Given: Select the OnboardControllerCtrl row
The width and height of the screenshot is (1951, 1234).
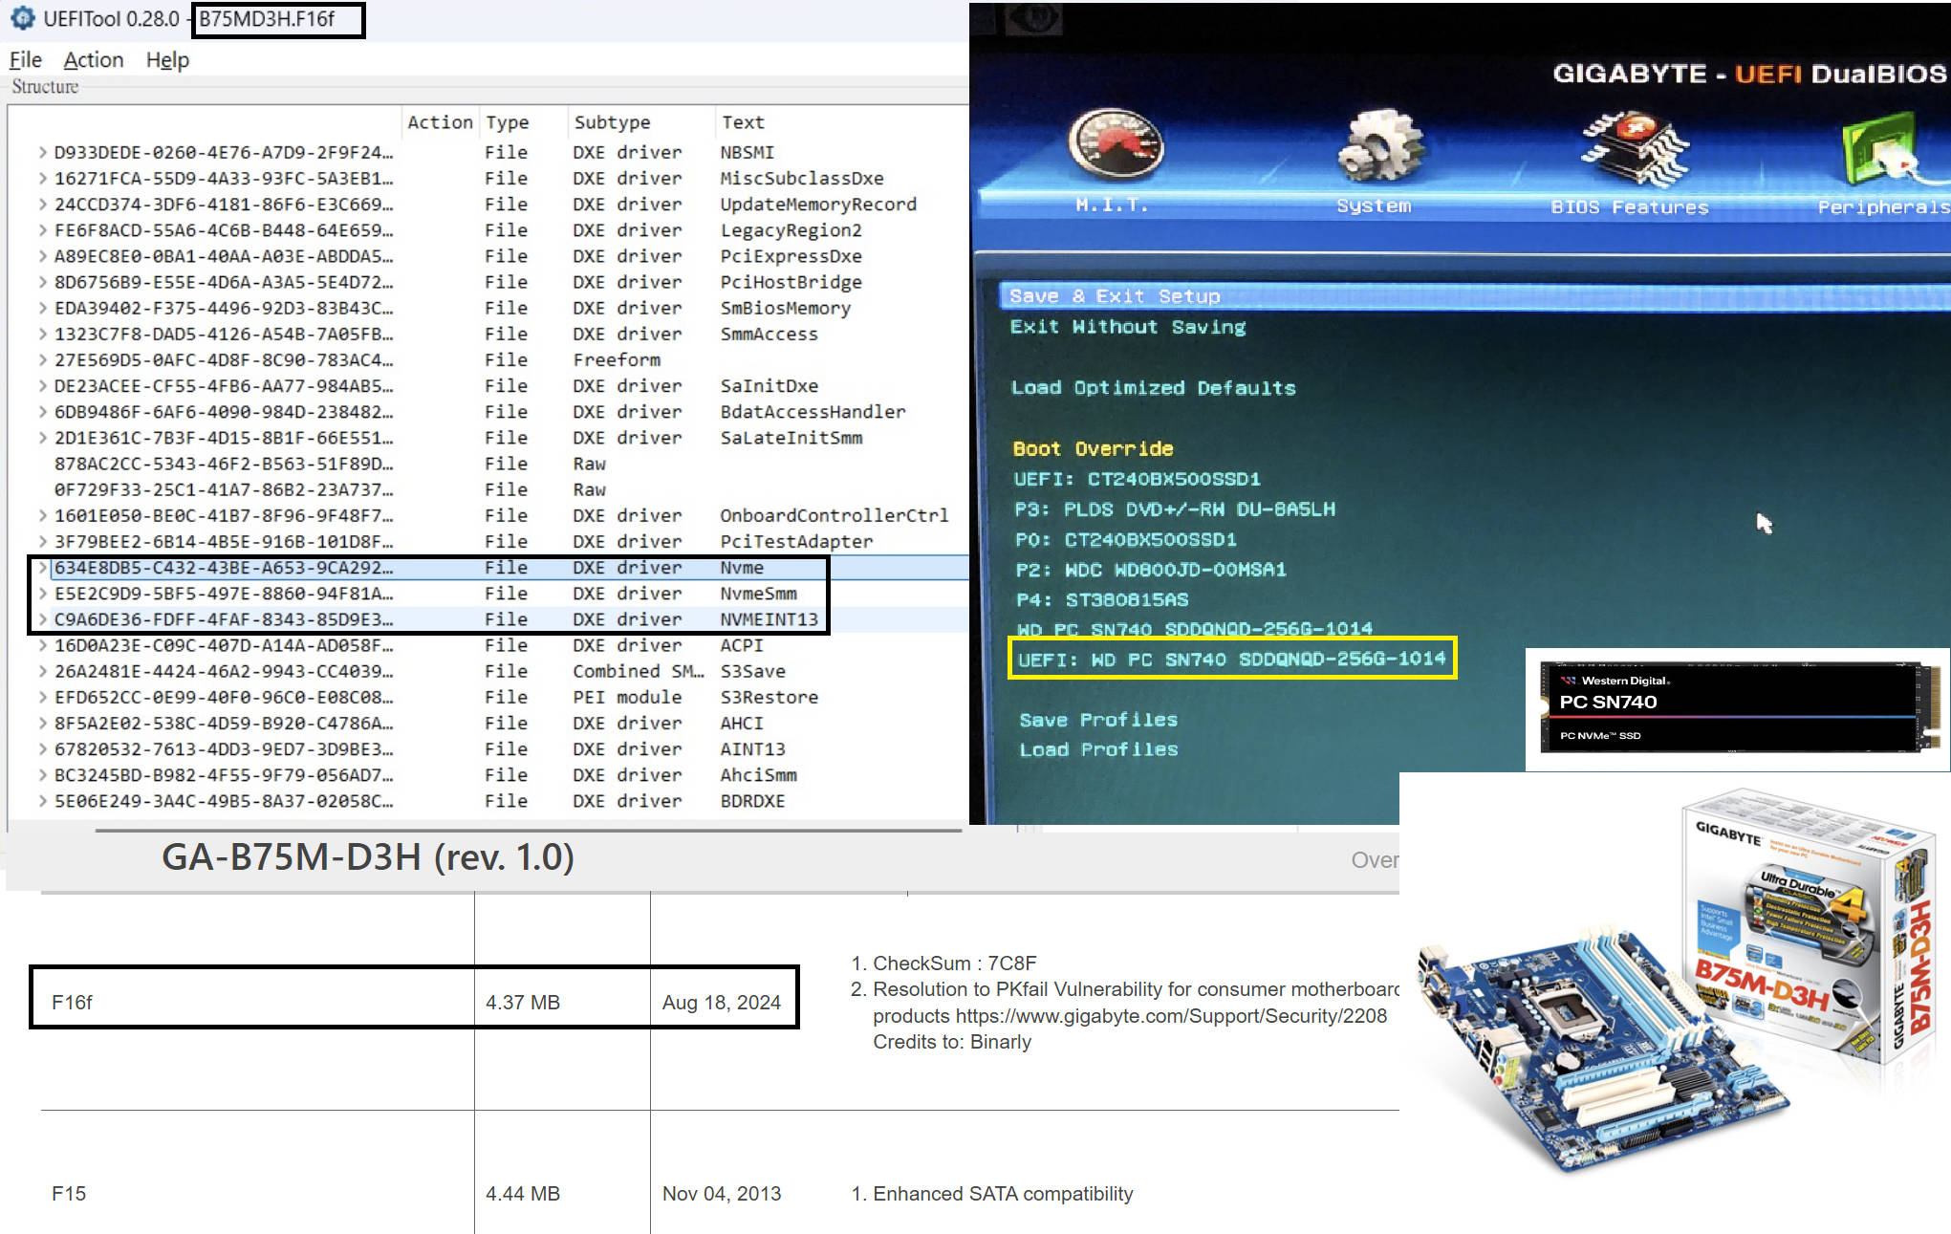Looking at the screenshot, I should click(x=489, y=515).
